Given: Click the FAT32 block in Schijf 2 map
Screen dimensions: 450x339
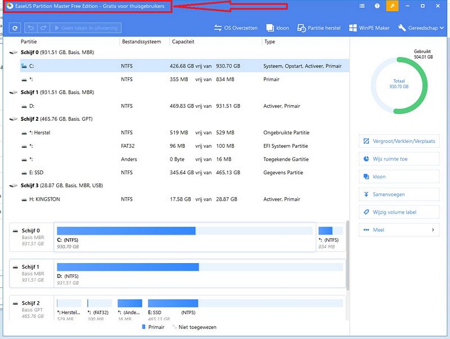Looking at the screenshot, I should [x=100, y=309].
